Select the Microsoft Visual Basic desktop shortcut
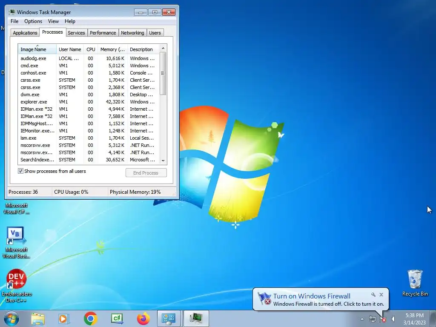The image size is (436, 327). coord(16,242)
